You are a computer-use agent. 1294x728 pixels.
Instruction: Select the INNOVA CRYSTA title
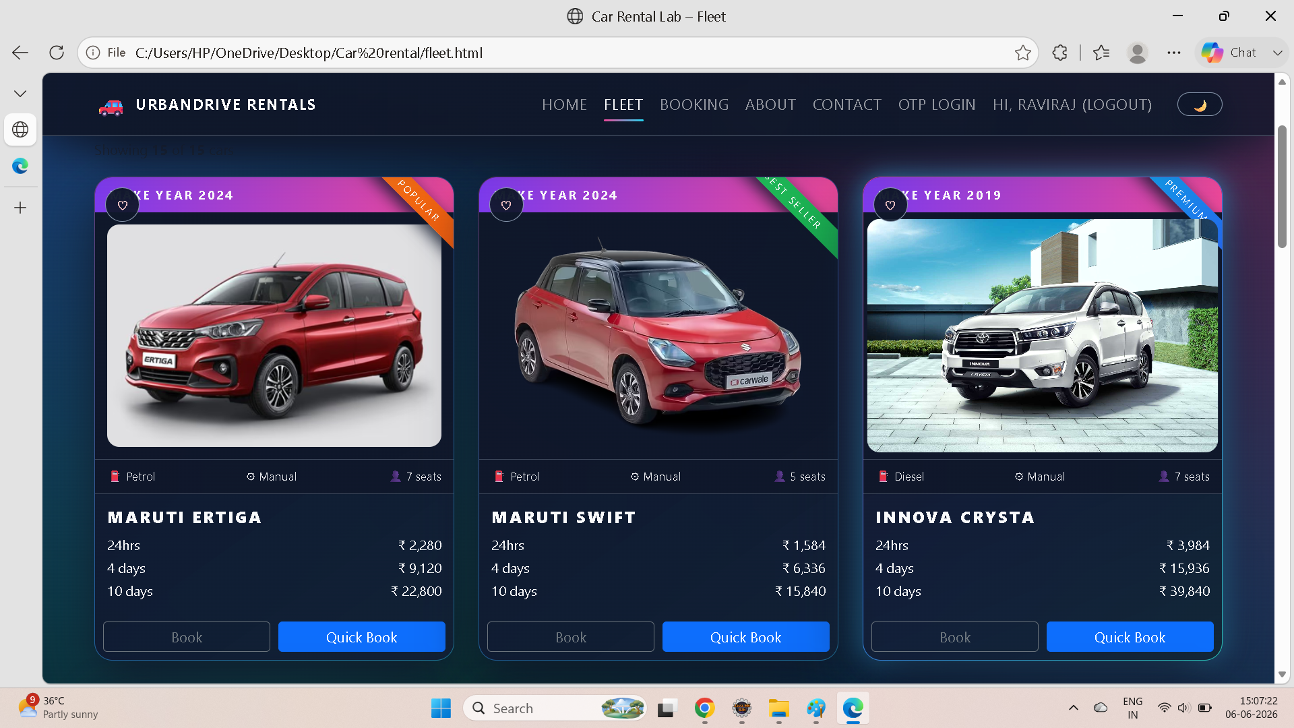(x=955, y=517)
